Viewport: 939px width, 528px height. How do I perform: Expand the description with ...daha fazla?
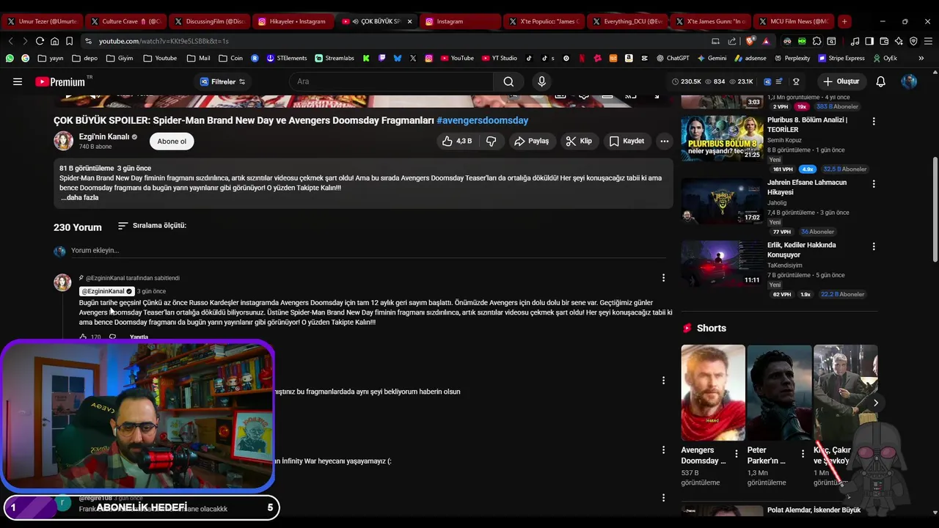tap(79, 198)
